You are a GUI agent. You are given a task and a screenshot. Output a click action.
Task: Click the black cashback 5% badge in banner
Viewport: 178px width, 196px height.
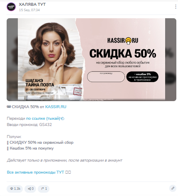pyautogui.click(x=142, y=77)
